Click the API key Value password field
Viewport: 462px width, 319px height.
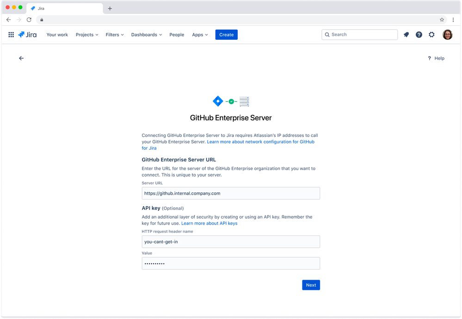click(x=231, y=264)
